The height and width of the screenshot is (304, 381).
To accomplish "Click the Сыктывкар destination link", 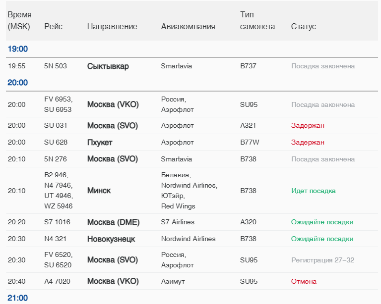I will coord(108,66).
